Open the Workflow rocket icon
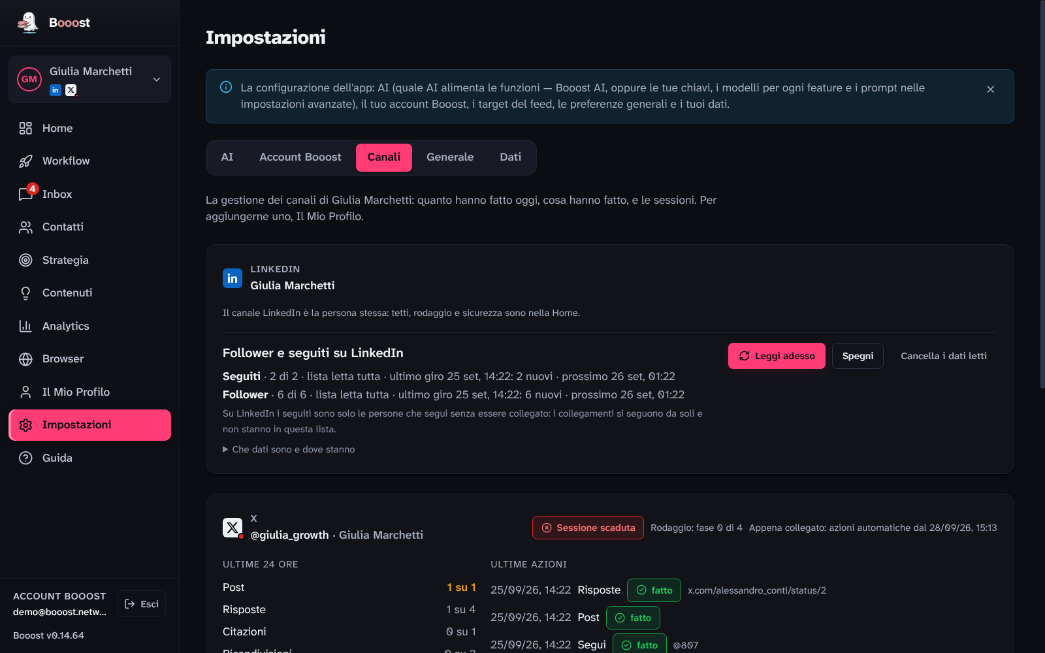 coord(25,161)
